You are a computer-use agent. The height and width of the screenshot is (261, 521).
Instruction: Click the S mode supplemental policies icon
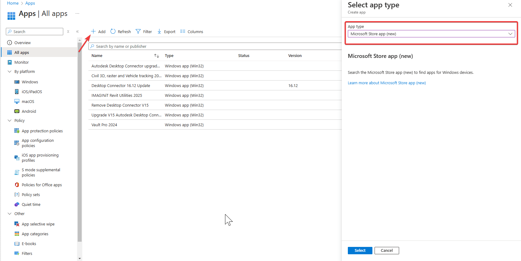coord(17,172)
